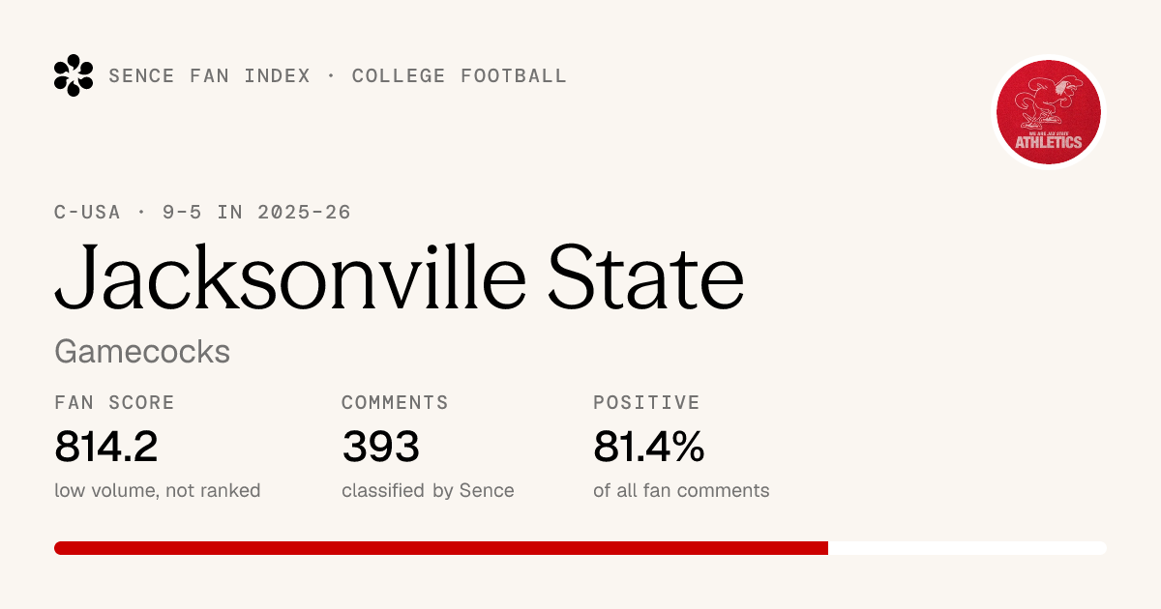Click the Sence flower logo icon

74,75
